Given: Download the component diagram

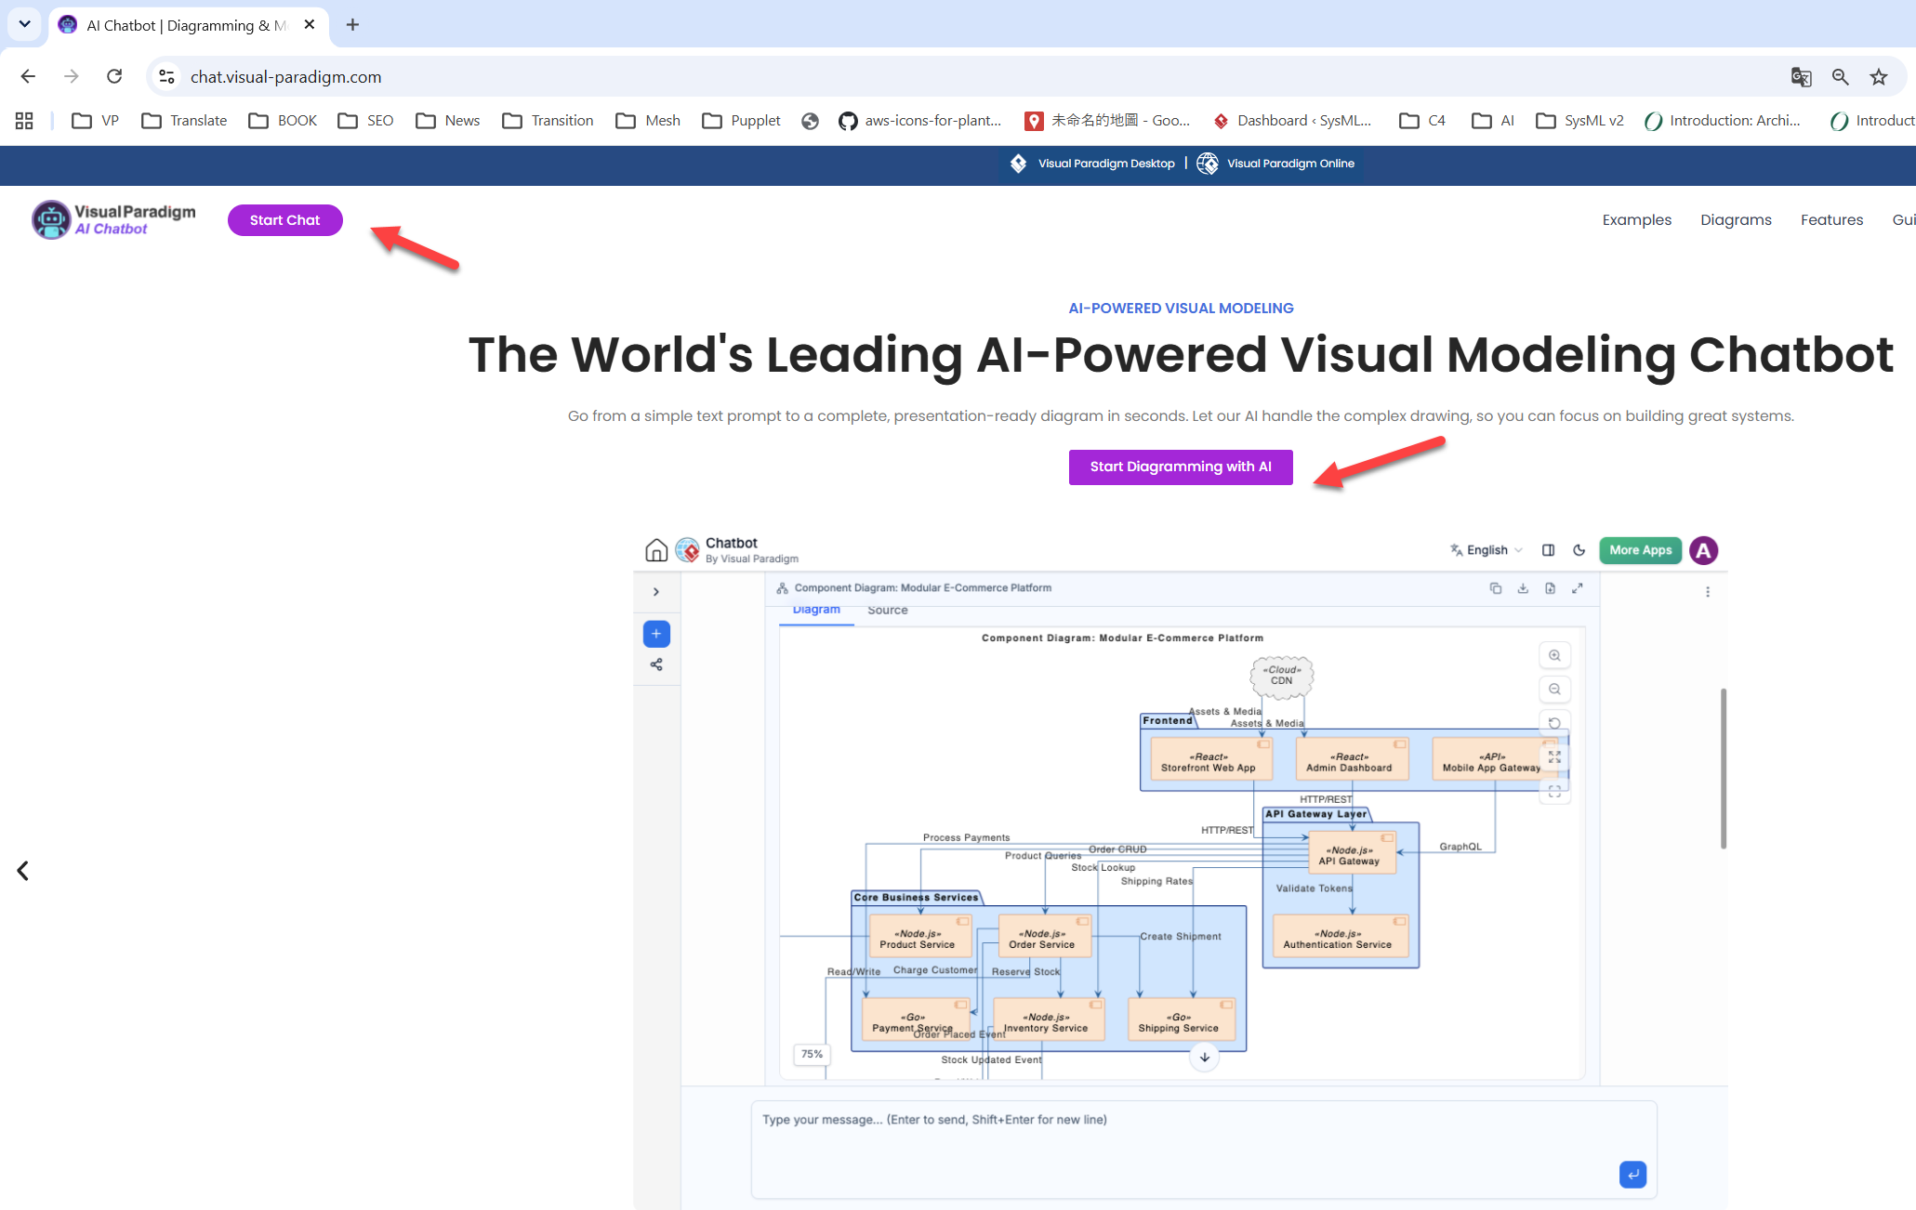Looking at the screenshot, I should coord(1523,588).
